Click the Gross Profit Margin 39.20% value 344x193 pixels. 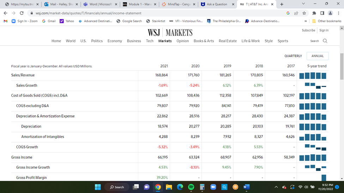(162, 178)
